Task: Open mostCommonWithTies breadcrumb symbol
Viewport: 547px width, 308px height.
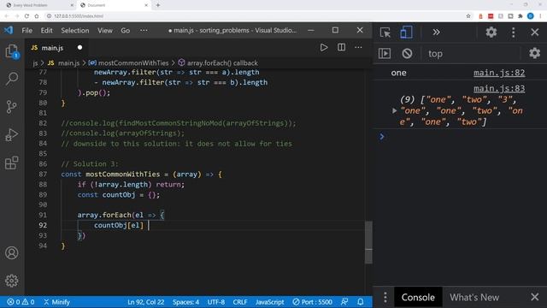Action: 133,63
